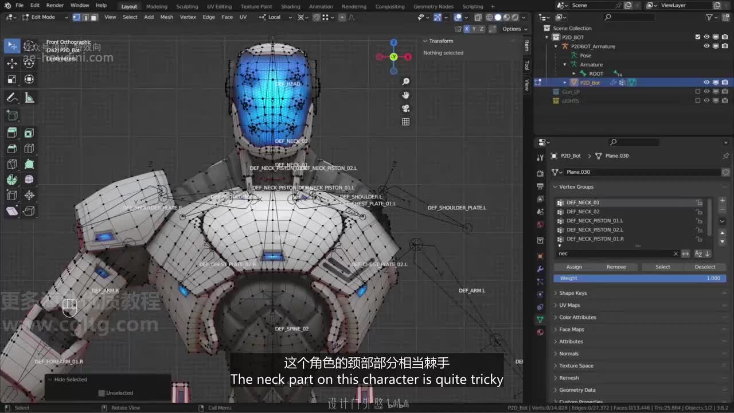734x413 pixels.
Task: Add a new vertex group with plus
Action: pyautogui.click(x=723, y=201)
